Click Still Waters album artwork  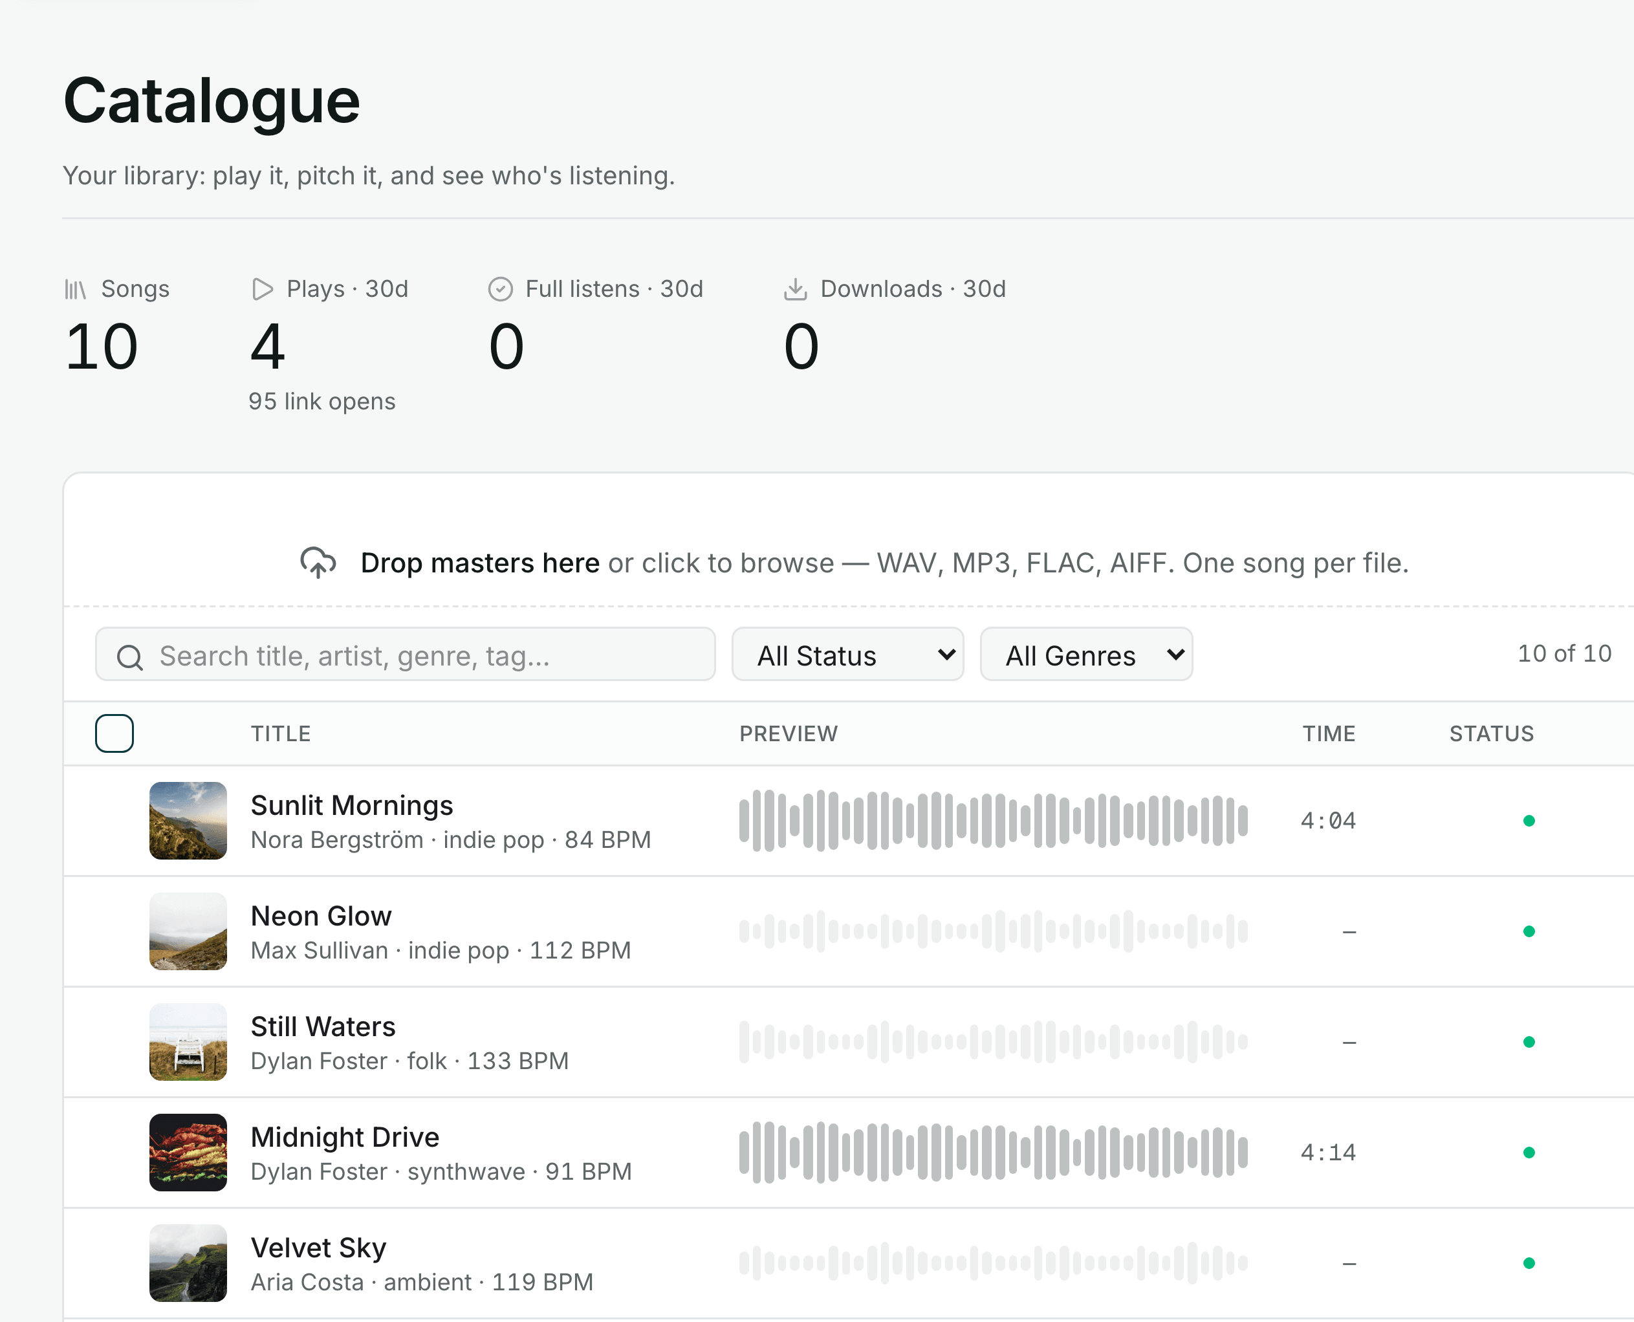188,1042
